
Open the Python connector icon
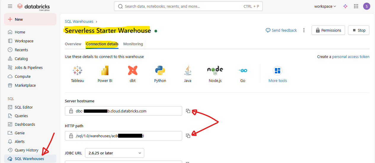click(x=160, y=71)
